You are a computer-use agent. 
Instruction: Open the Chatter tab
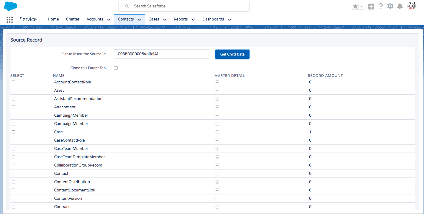73,19
